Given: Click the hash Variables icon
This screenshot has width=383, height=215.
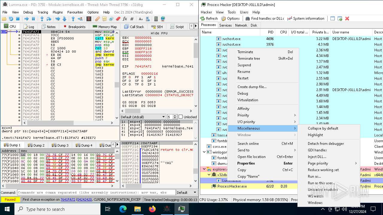Looking at the screenshot, I should [x=132, y=19].
